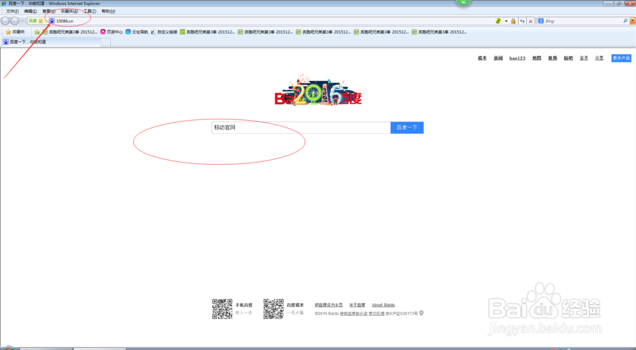Viewport: 636px width, 350px height.
Task: Open the 使用百度前必读 link
Action: point(353,314)
